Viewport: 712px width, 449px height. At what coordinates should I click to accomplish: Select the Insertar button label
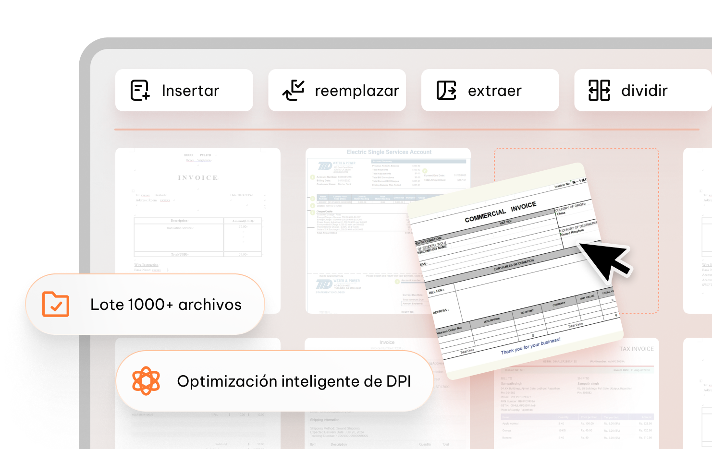[190, 91]
